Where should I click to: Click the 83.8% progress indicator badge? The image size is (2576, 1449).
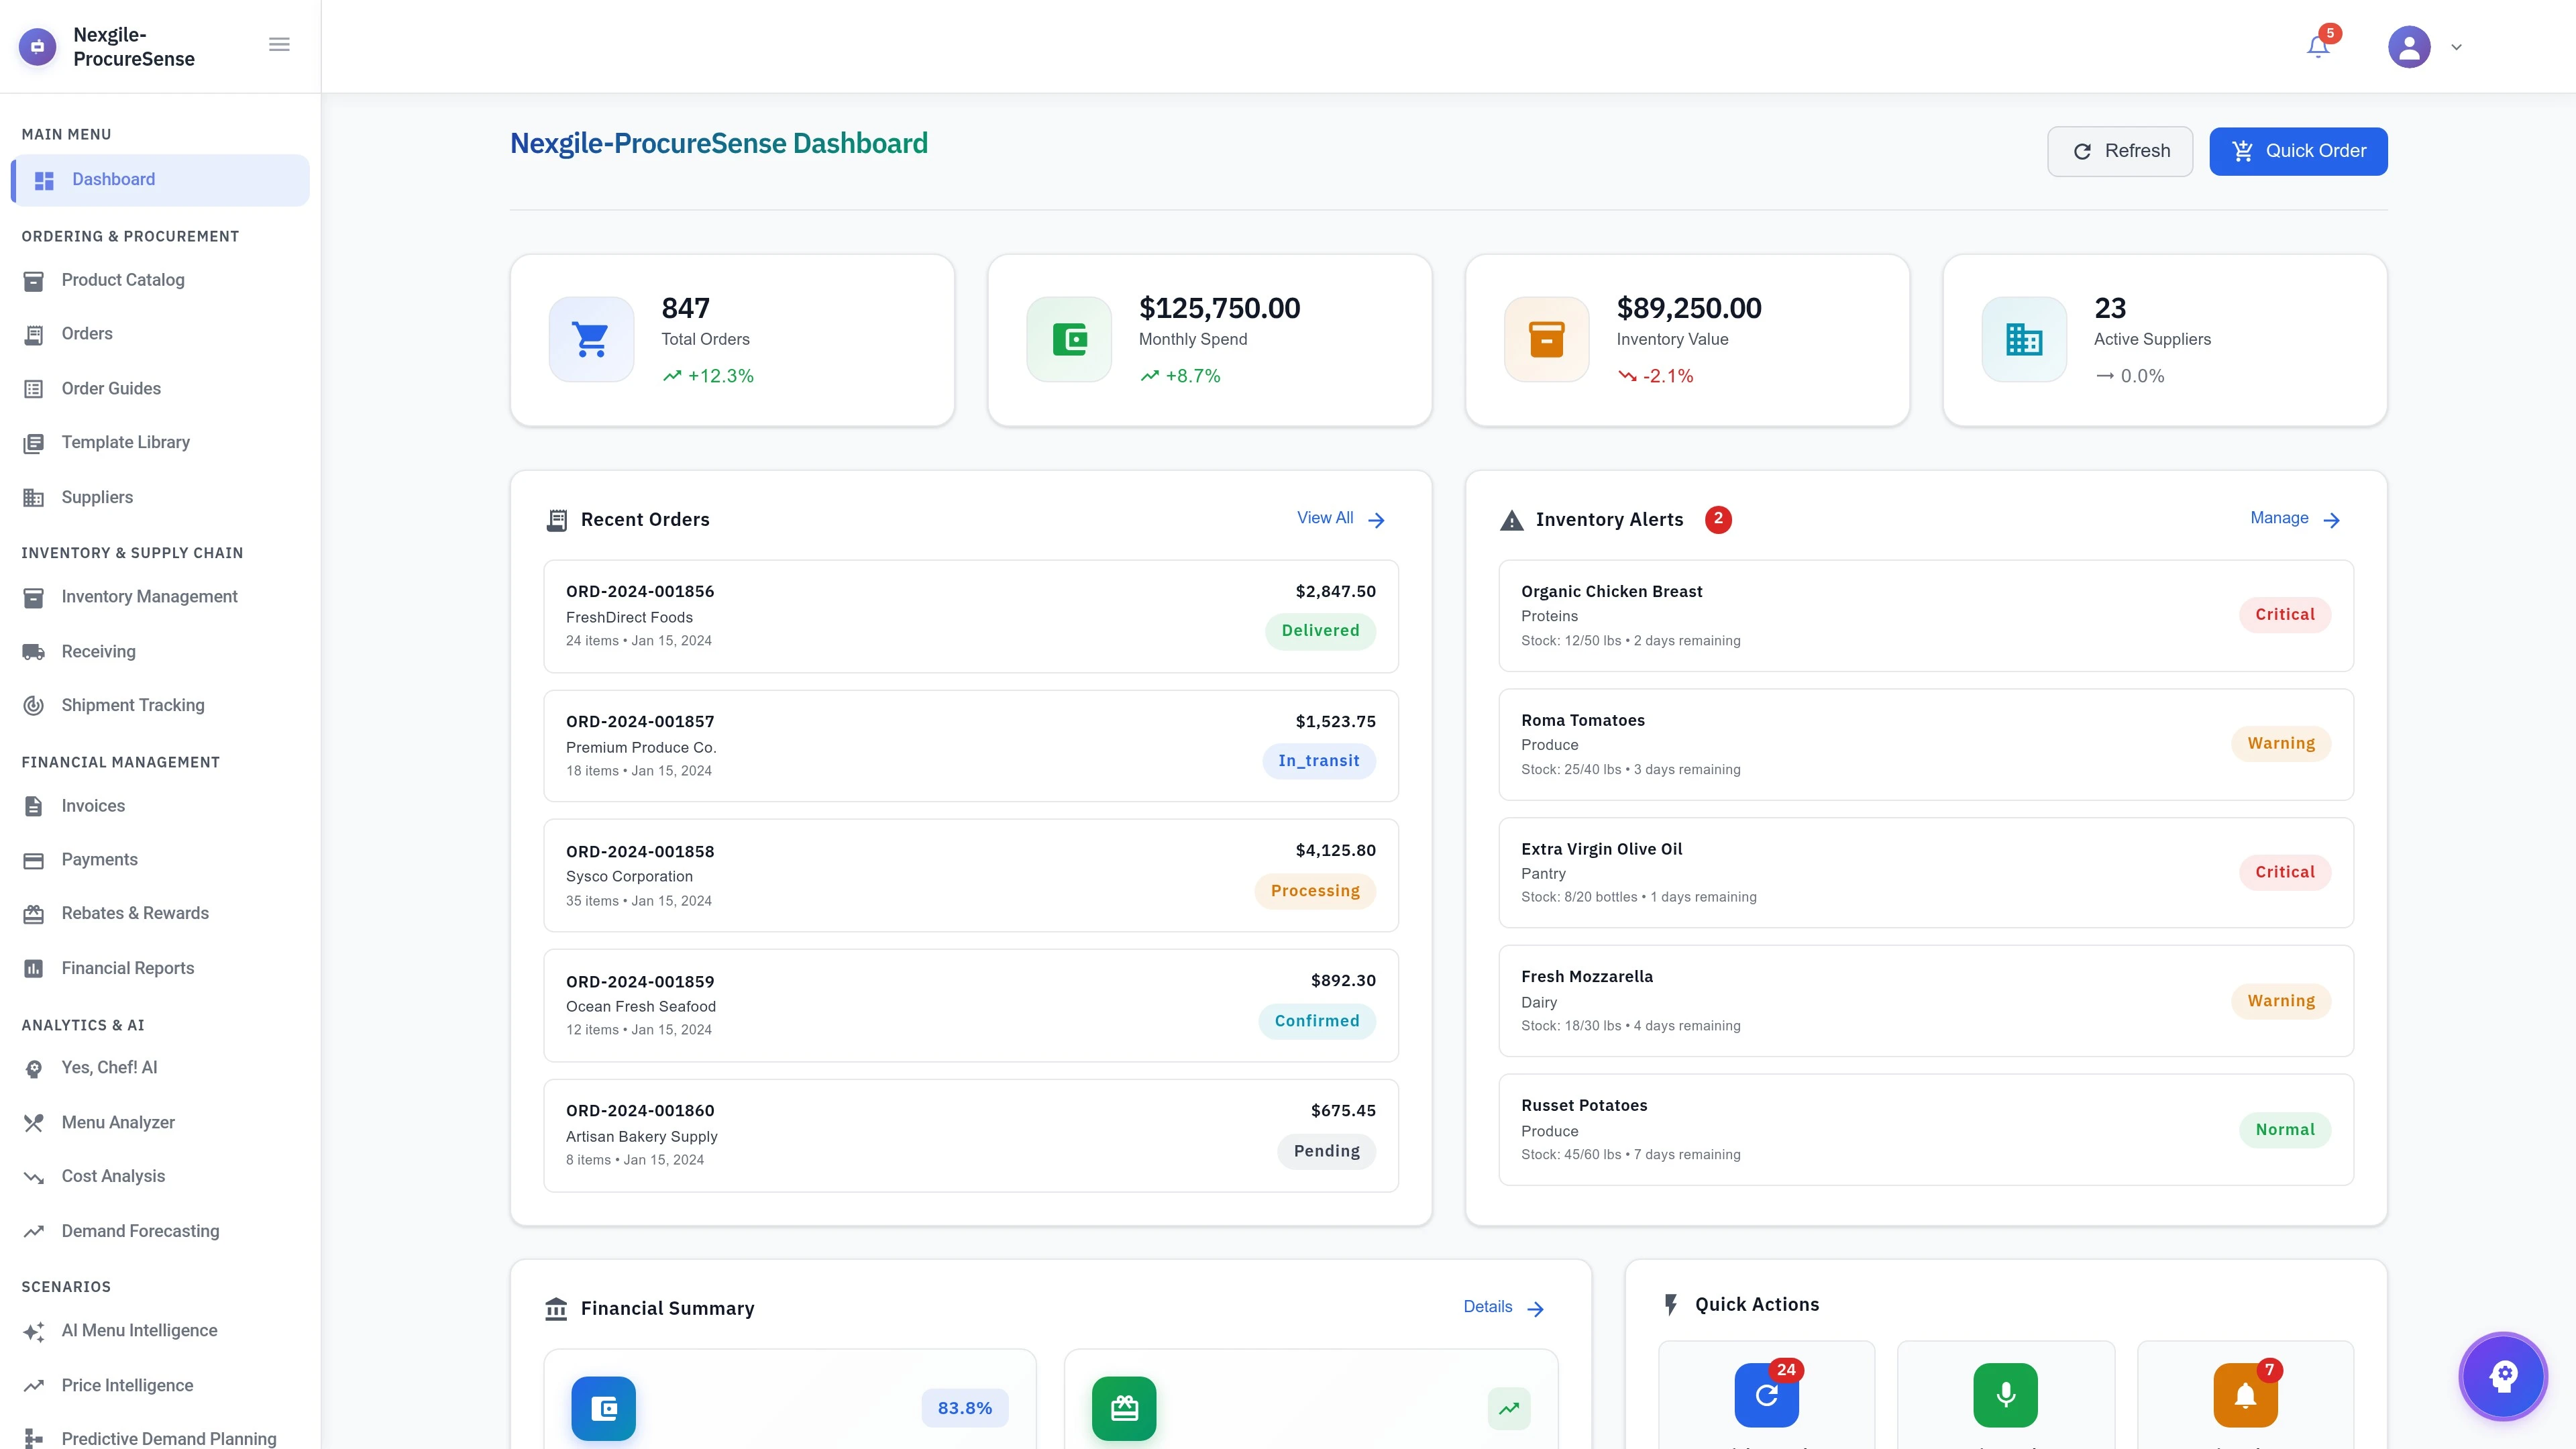click(x=963, y=1407)
